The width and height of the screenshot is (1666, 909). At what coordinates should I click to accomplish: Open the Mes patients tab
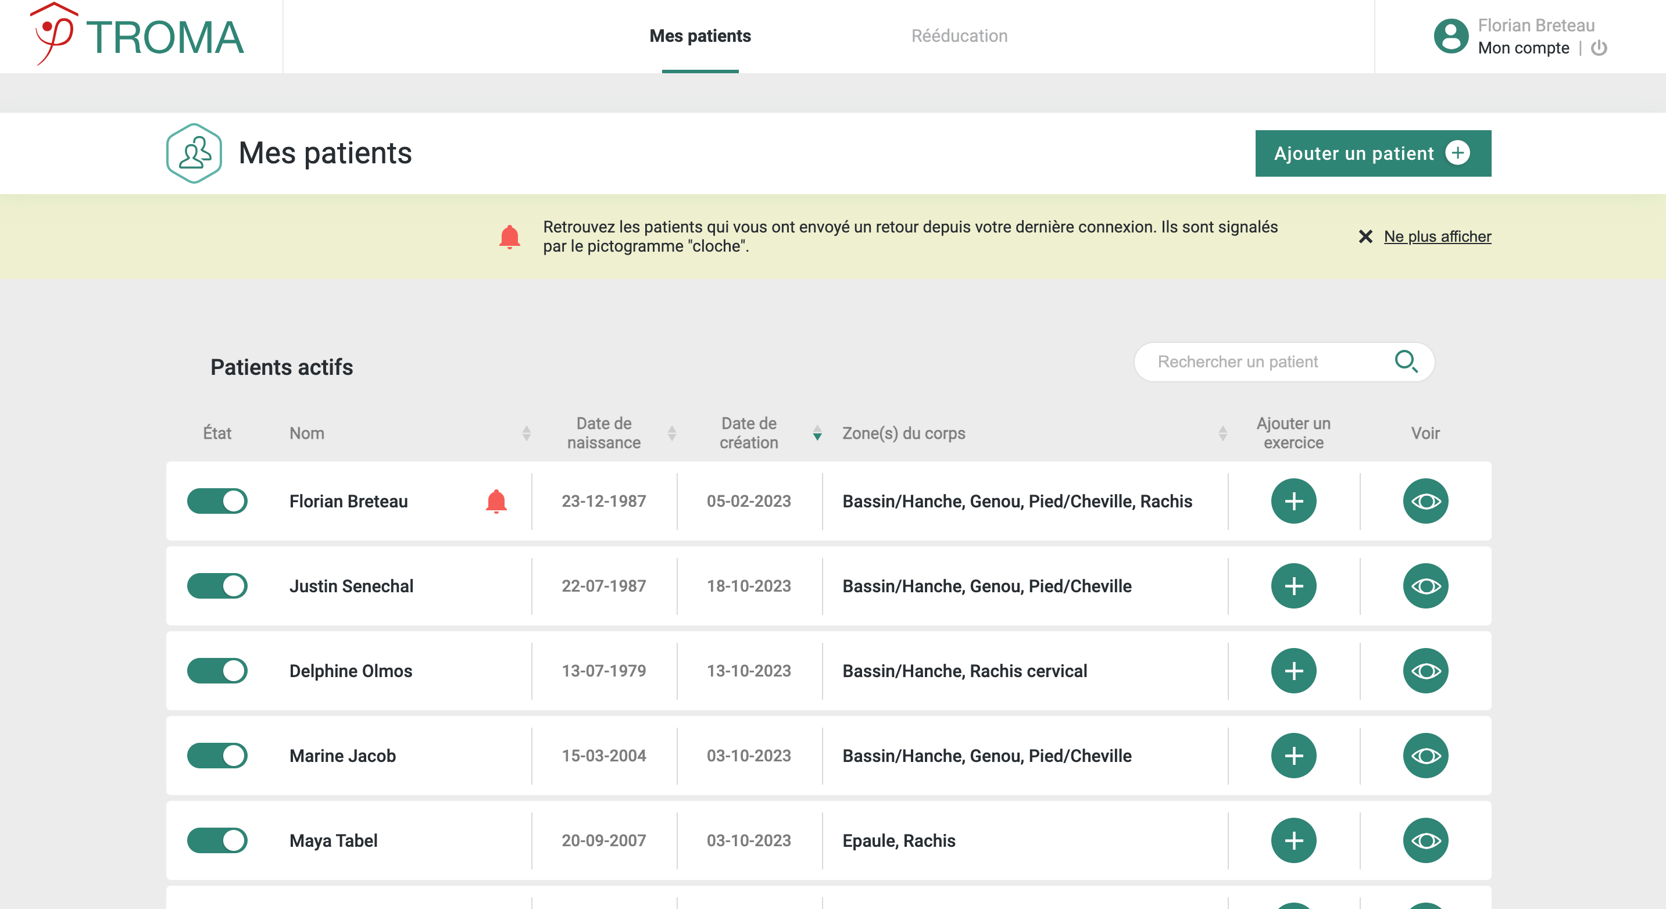pyautogui.click(x=700, y=36)
